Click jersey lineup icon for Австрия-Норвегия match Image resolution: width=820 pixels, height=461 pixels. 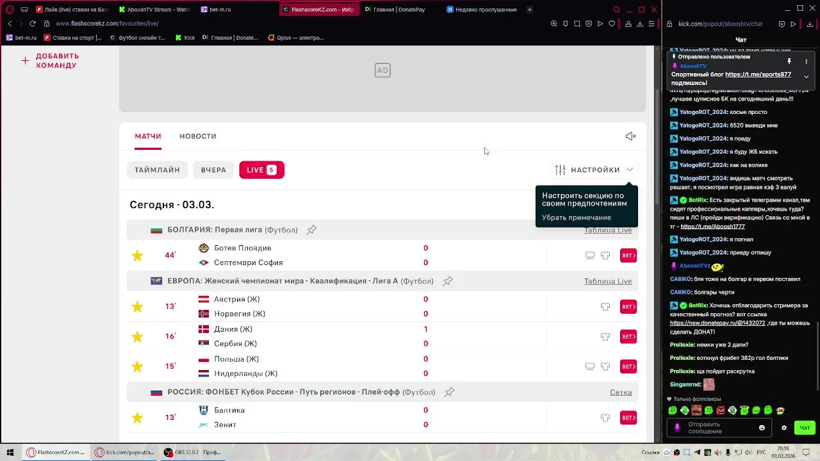point(605,307)
